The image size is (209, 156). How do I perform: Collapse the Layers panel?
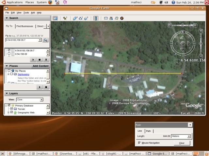click(7, 93)
